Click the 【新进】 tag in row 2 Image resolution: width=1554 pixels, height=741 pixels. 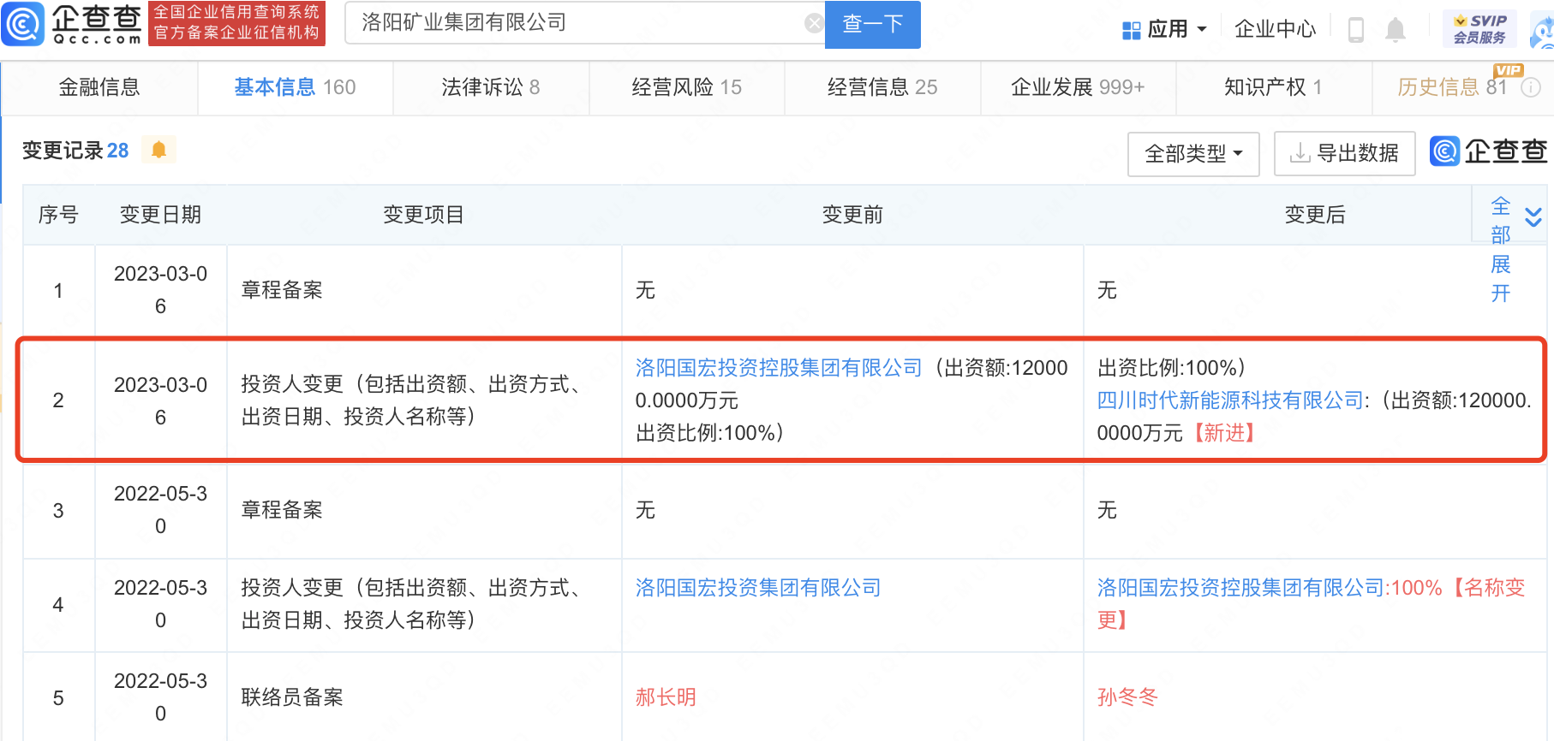(x=1225, y=433)
